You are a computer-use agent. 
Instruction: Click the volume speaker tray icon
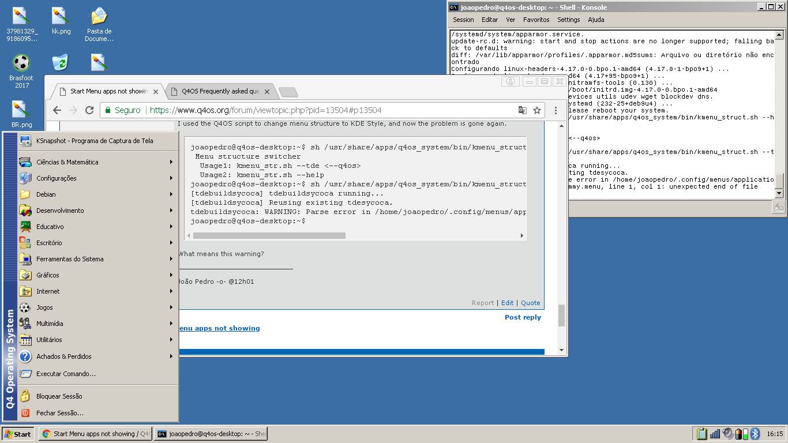point(728,434)
